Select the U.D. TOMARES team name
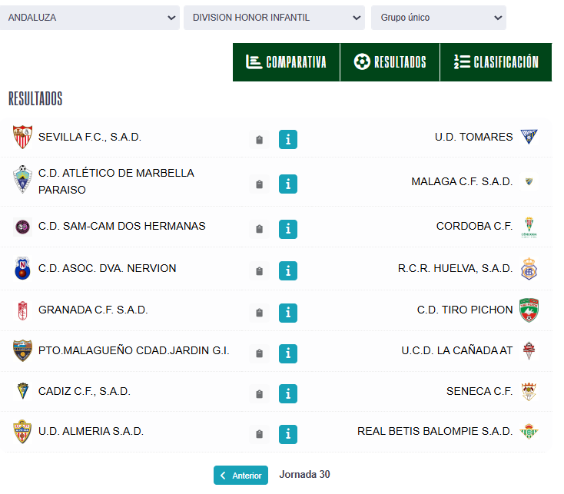Screen dimensions: 564x494 (x=474, y=137)
